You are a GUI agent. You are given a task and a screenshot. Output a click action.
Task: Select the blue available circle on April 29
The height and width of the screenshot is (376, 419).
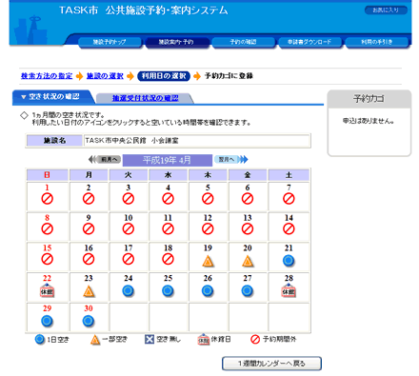tap(47, 321)
